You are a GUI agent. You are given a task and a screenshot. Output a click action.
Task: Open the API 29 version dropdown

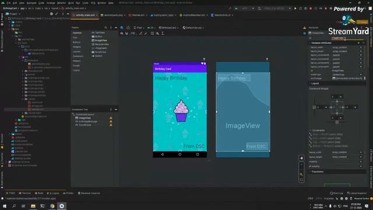[x=151, y=27]
